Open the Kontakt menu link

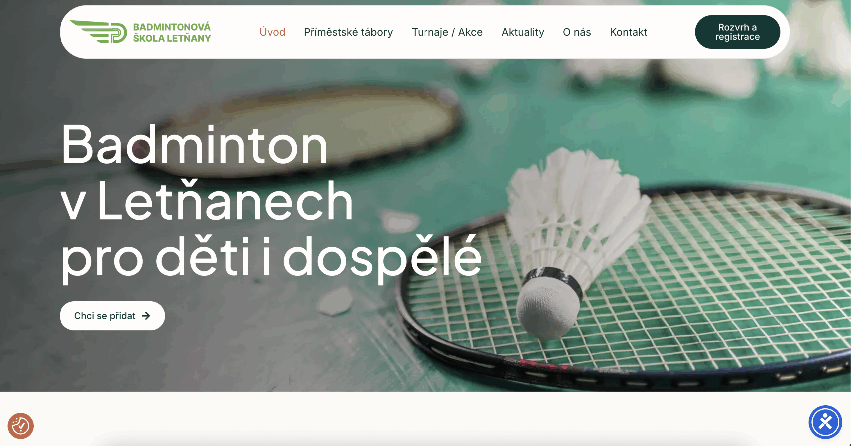[628, 32]
